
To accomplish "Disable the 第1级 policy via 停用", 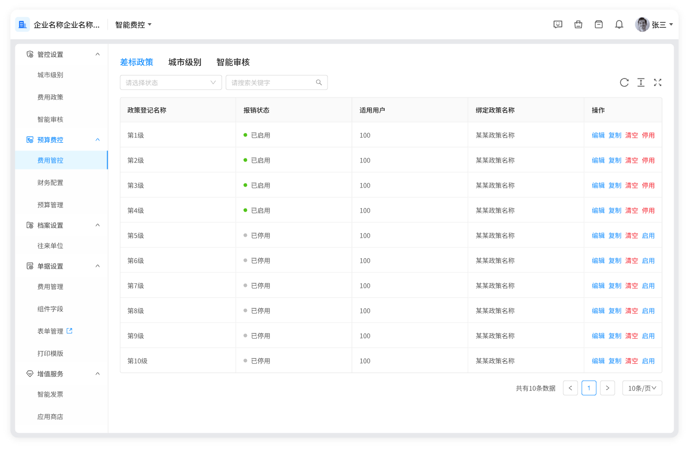I will [648, 136].
